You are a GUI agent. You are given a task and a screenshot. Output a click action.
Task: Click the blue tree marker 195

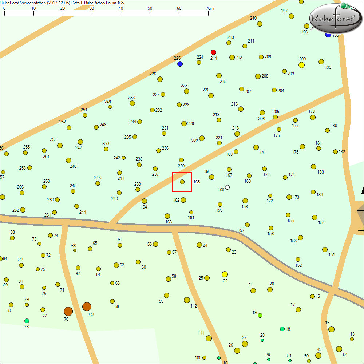[328, 35]
